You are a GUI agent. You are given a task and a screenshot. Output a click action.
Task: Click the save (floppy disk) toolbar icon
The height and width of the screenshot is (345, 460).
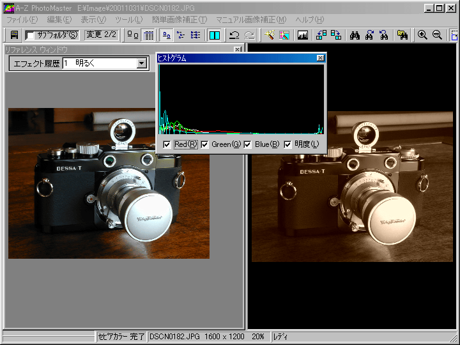point(14,35)
